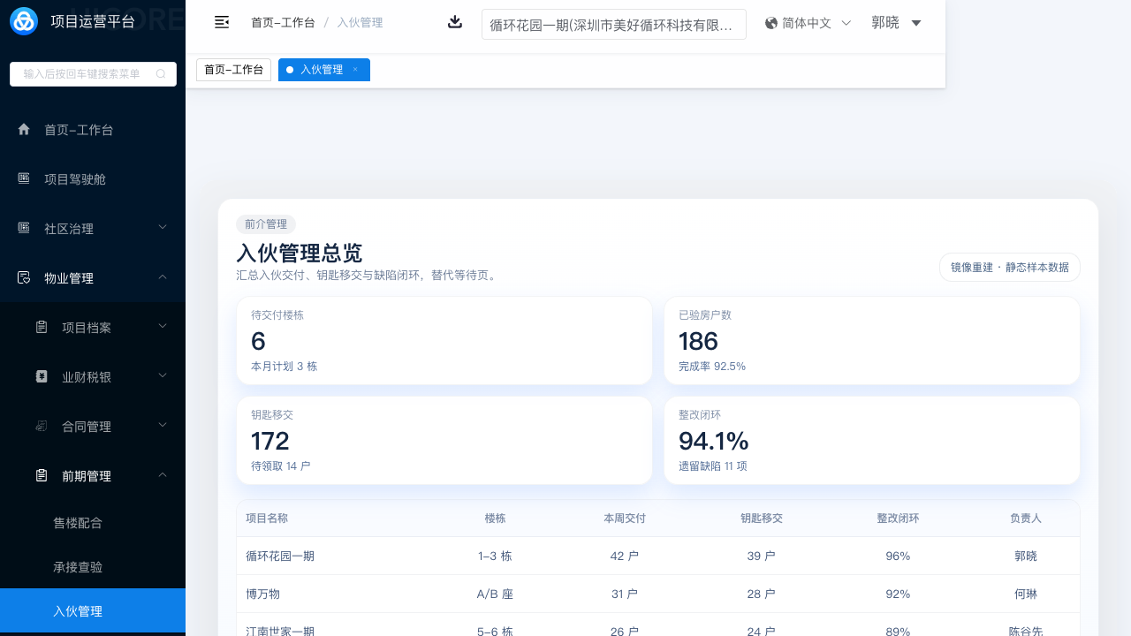Close the 入伙管理 tab

pos(355,70)
